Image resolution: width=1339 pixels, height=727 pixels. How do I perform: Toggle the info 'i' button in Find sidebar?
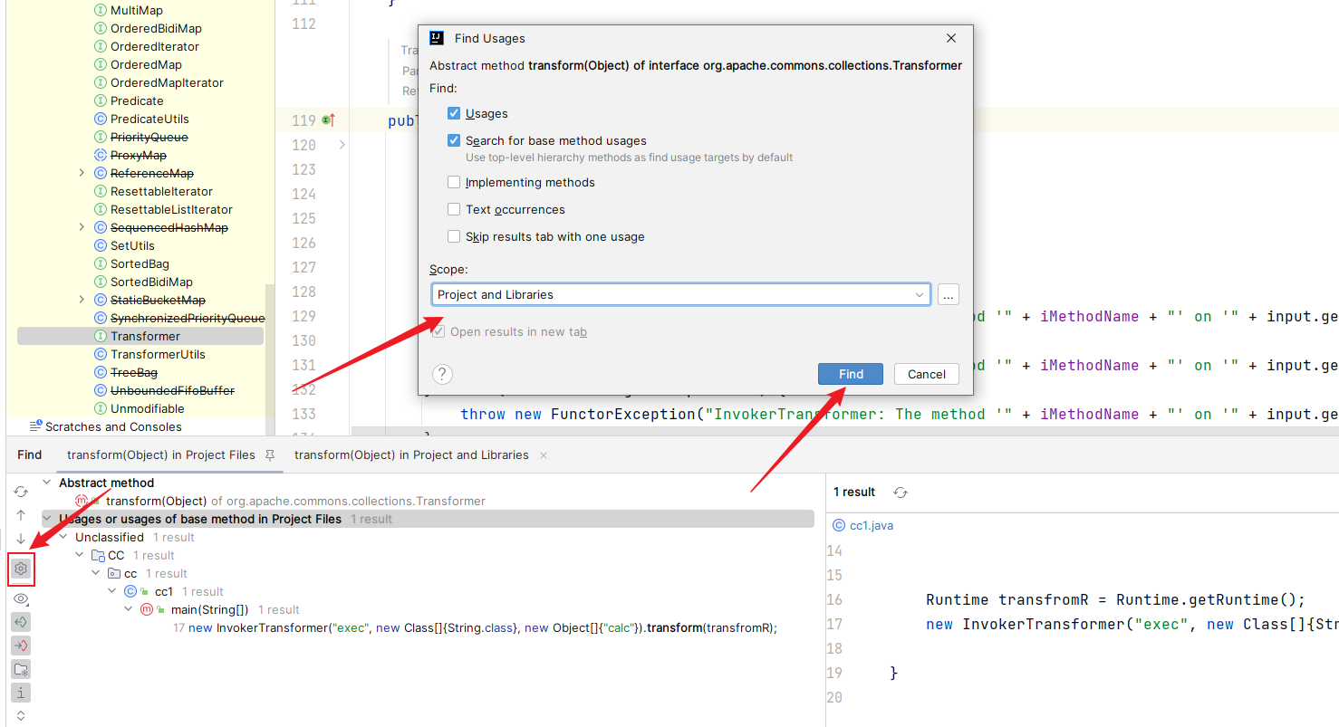click(21, 693)
